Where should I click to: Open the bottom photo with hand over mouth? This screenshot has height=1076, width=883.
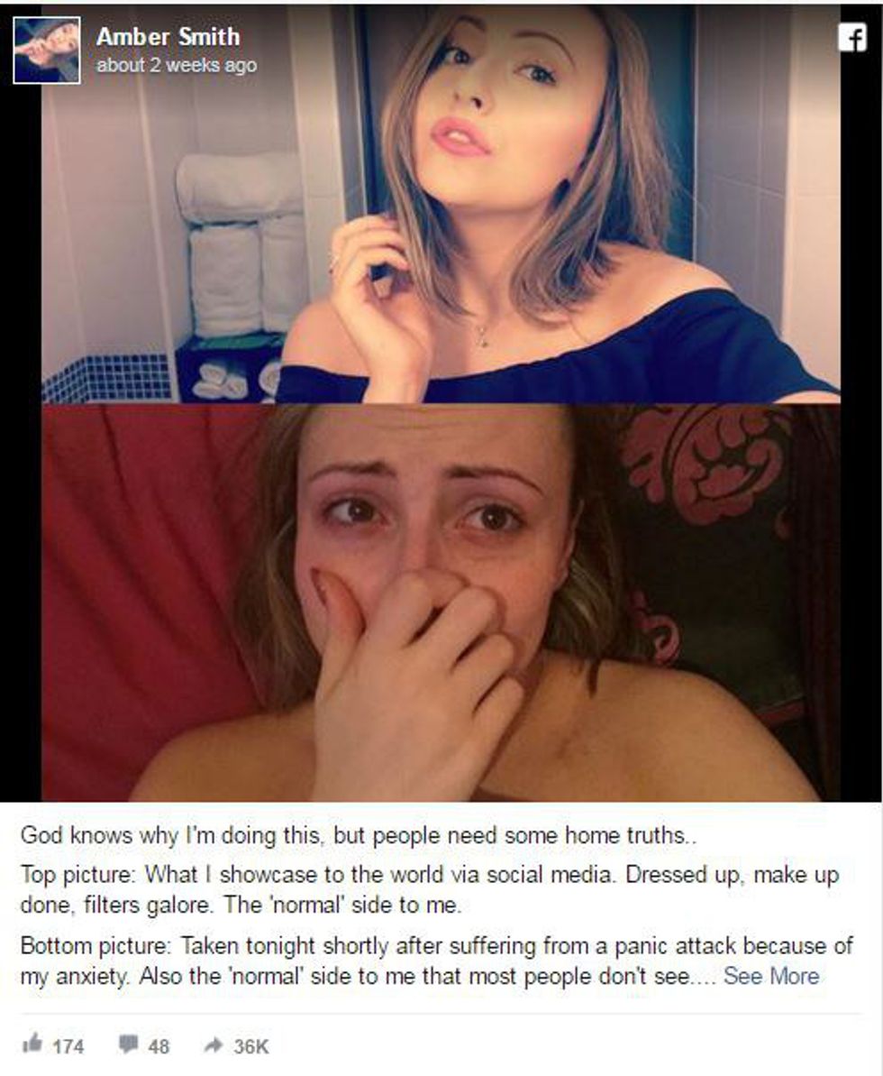tap(441, 602)
